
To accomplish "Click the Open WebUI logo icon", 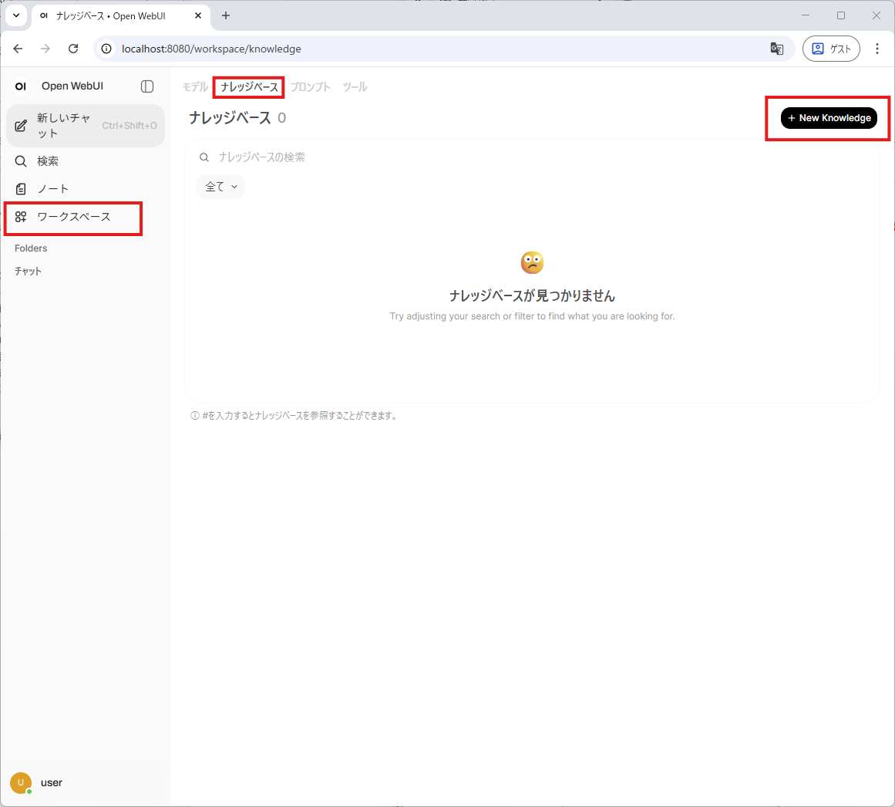I will 21,86.
